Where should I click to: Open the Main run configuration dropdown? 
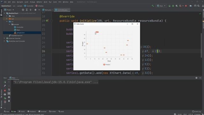(161, 6)
